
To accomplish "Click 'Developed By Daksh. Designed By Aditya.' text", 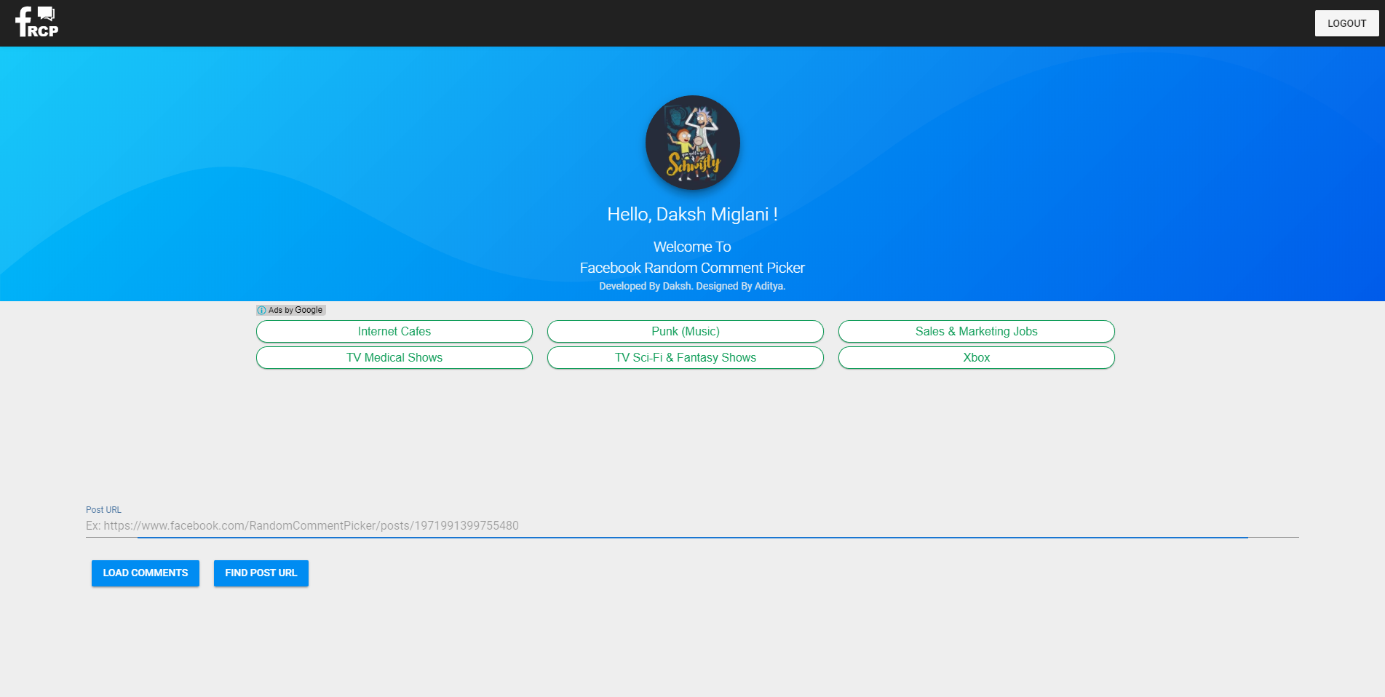I will 692,286.
